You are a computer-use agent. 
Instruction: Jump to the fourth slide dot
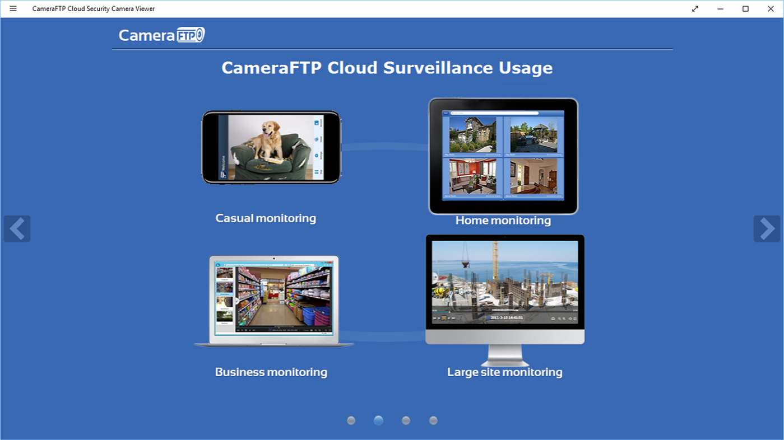[x=433, y=420]
